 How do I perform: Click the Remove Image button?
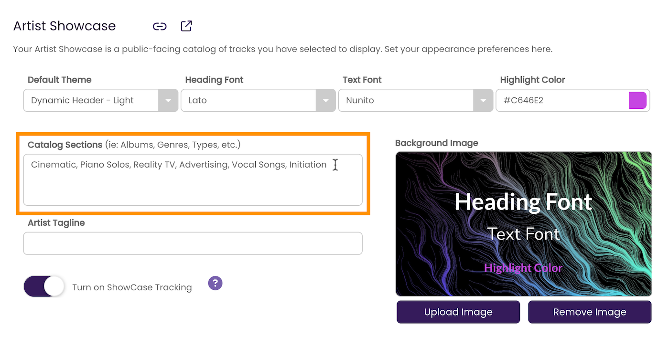coord(590,312)
